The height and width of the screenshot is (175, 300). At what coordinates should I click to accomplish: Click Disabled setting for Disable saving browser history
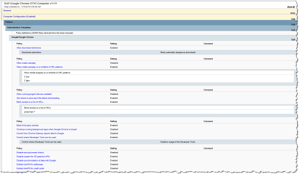click(x=114, y=153)
